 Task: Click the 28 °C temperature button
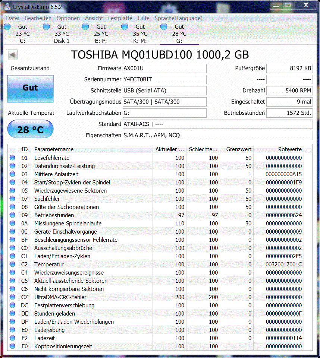pyautogui.click(x=31, y=129)
